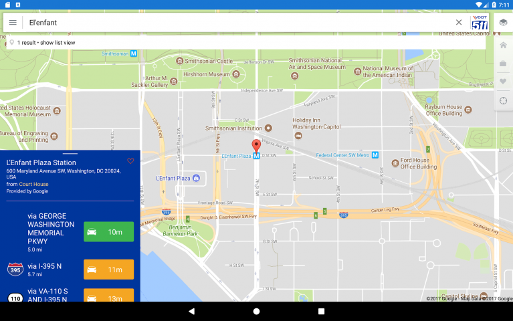Click the red map pin marker
Screen dimensions: 513x321
pyautogui.click(x=256, y=146)
